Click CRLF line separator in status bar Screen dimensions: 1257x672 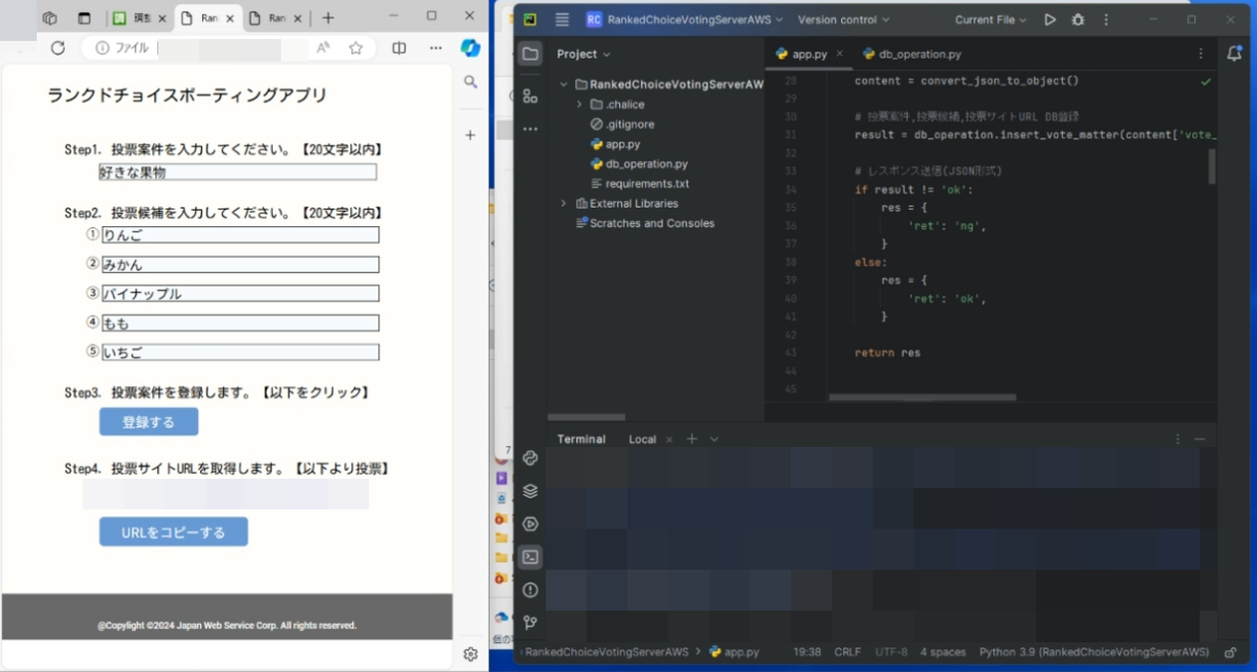tap(848, 652)
